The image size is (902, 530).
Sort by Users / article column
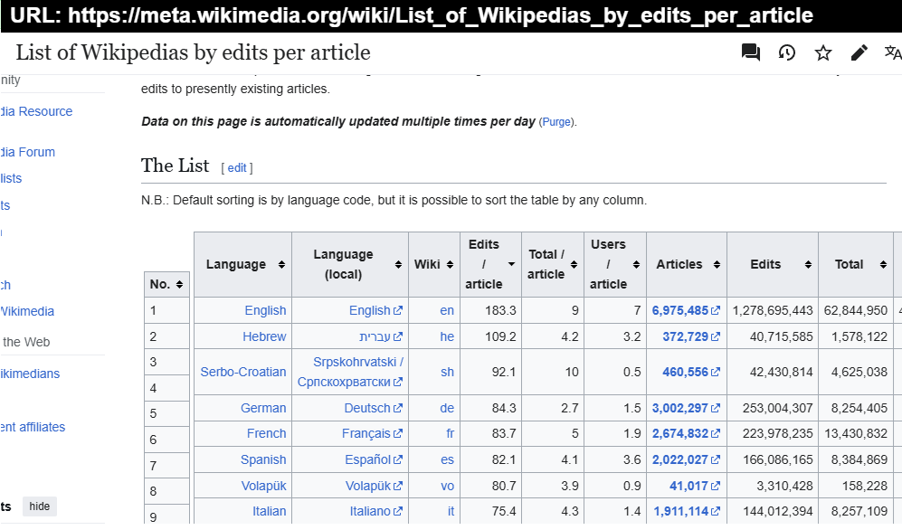615,264
